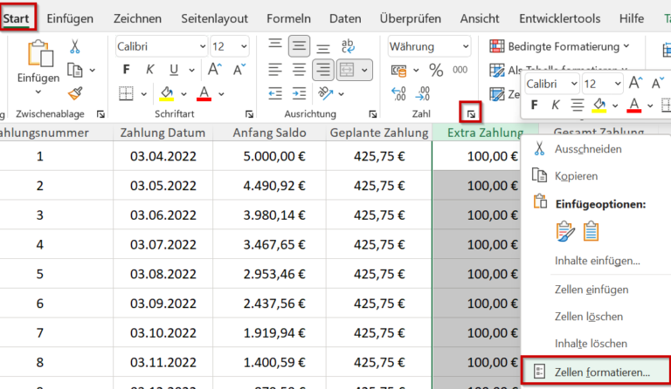Expand the borders dropdown arrow

pyautogui.click(x=144, y=94)
